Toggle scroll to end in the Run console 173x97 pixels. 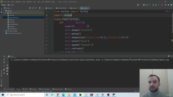click(x=7, y=68)
